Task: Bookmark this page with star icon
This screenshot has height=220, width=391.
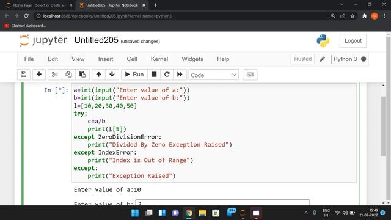Action: (353, 16)
